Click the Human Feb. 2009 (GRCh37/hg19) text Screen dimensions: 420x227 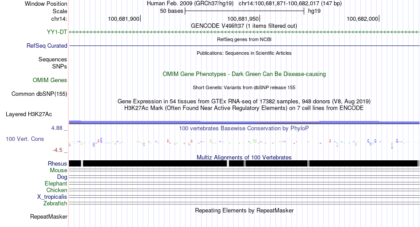[x=190, y=4]
